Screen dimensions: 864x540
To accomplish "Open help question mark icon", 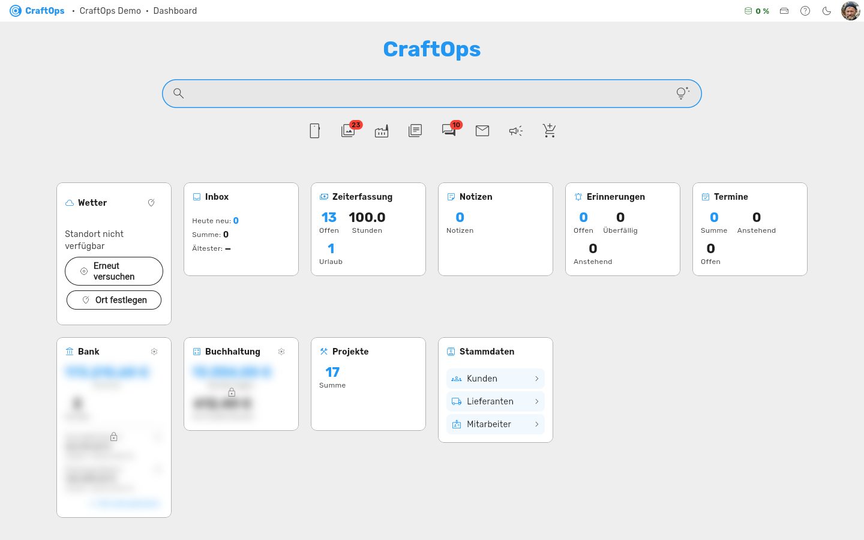I will [x=805, y=11].
